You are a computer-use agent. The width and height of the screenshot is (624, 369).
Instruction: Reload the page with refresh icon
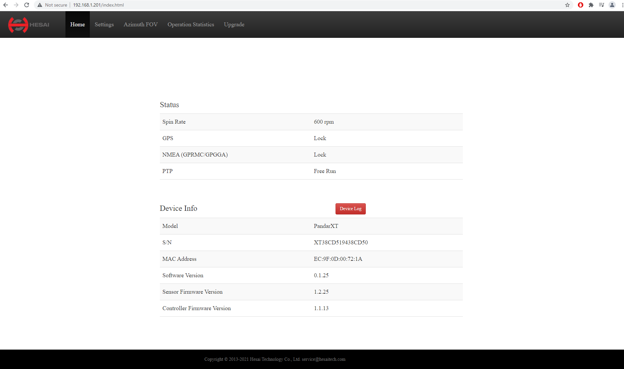27,5
